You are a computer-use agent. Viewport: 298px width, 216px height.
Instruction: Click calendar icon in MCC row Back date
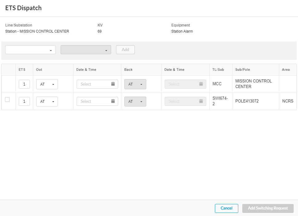(201, 84)
